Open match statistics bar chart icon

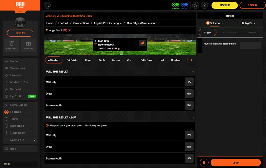(142, 43)
